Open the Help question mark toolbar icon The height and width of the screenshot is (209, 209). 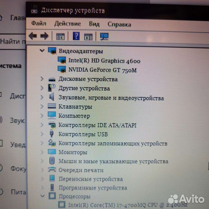pyautogui.click(x=76, y=36)
